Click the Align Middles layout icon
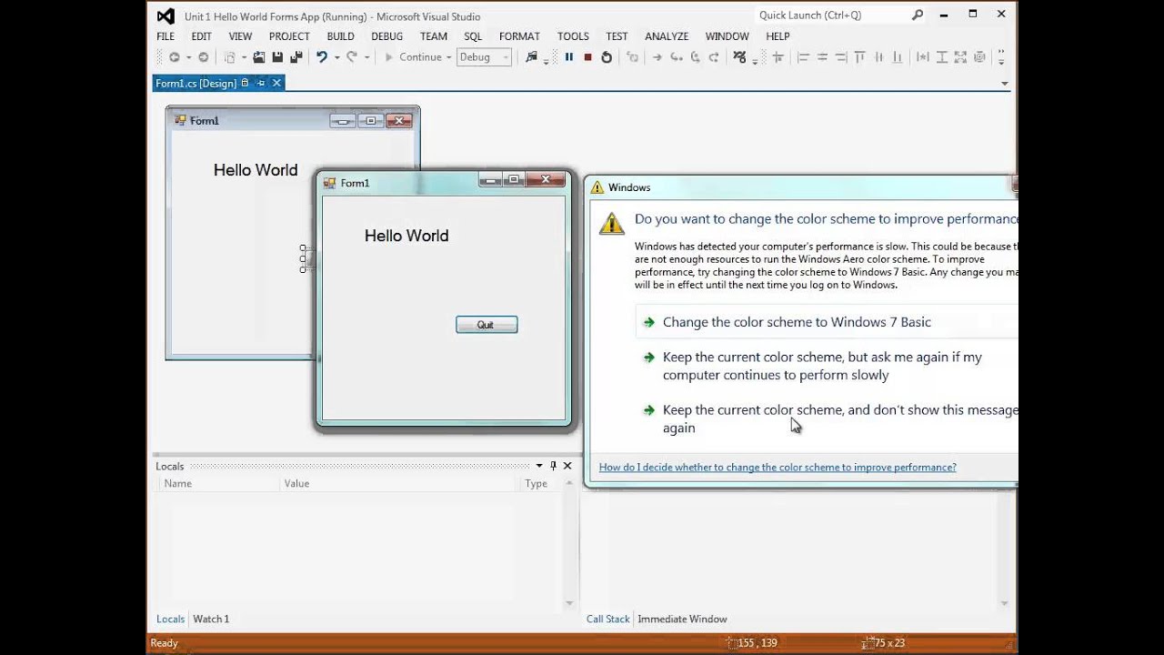 (878, 57)
